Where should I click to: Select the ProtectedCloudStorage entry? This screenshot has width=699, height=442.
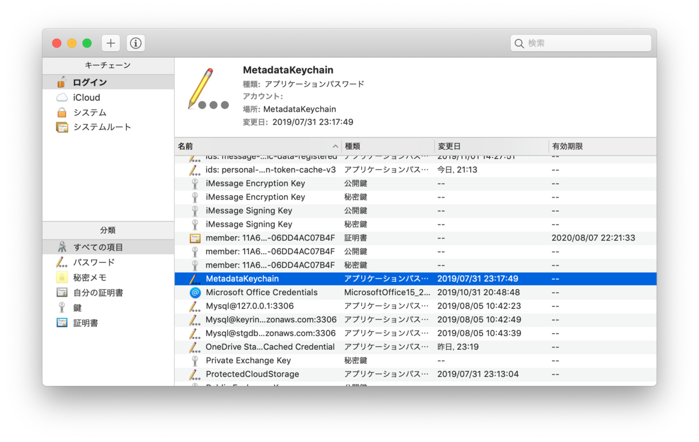pyautogui.click(x=415, y=374)
